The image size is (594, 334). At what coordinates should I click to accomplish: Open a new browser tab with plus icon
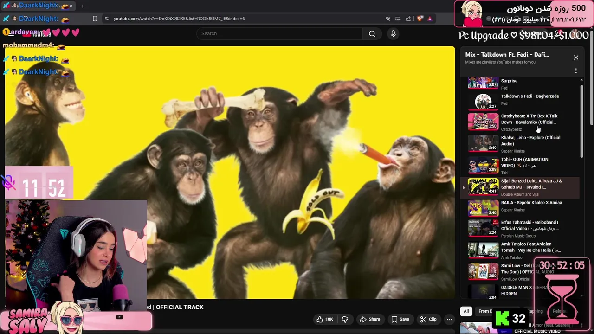click(x=82, y=6)
